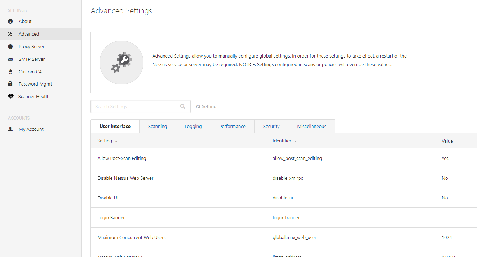Click the Advanced wrench tools icon
Screen dimensions: 477x257
tap(10, 34)
